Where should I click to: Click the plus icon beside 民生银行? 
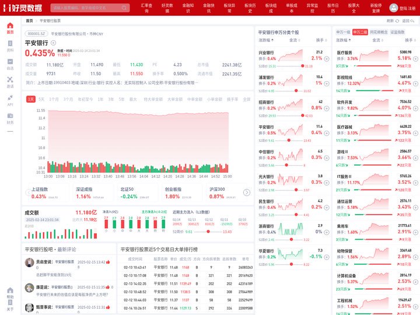327,207
